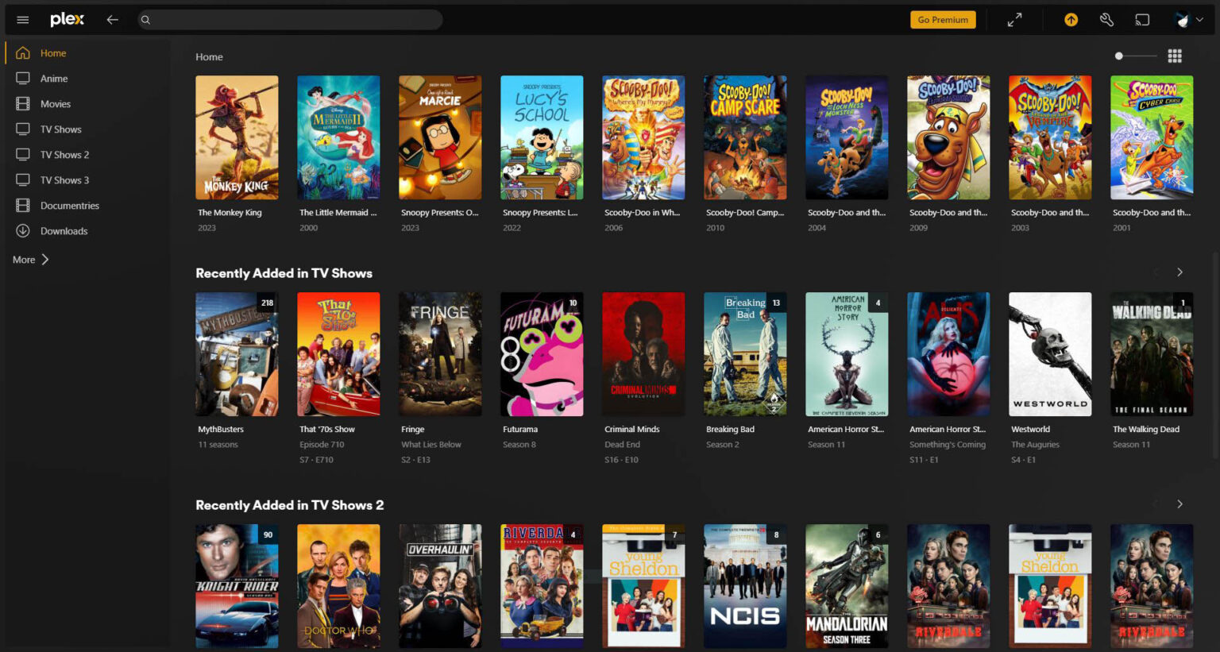The image size is (1220, 652).
Task: Enter fullscreen using the expand arrows icon
Action: 1014,19
